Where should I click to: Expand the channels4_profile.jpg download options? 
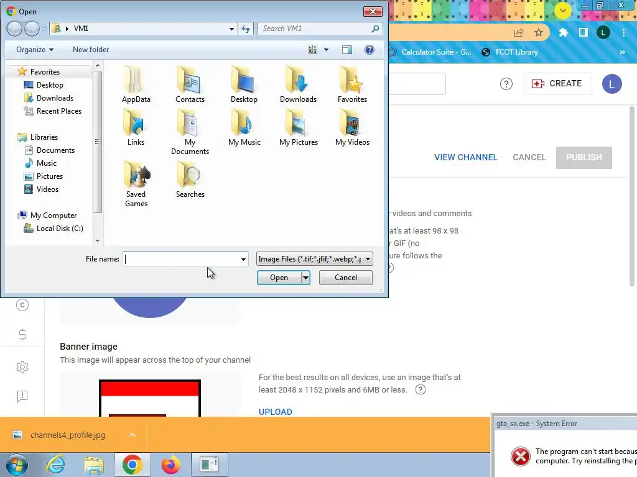132,435
